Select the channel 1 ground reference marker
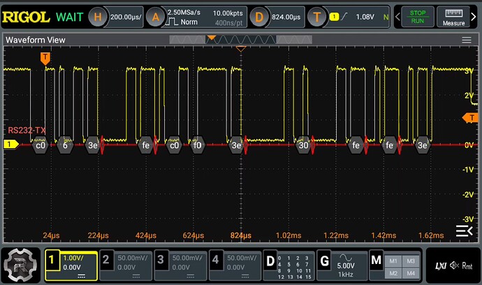Image resolution: width=482 pixels, height=285 pixels. point(10,144)
